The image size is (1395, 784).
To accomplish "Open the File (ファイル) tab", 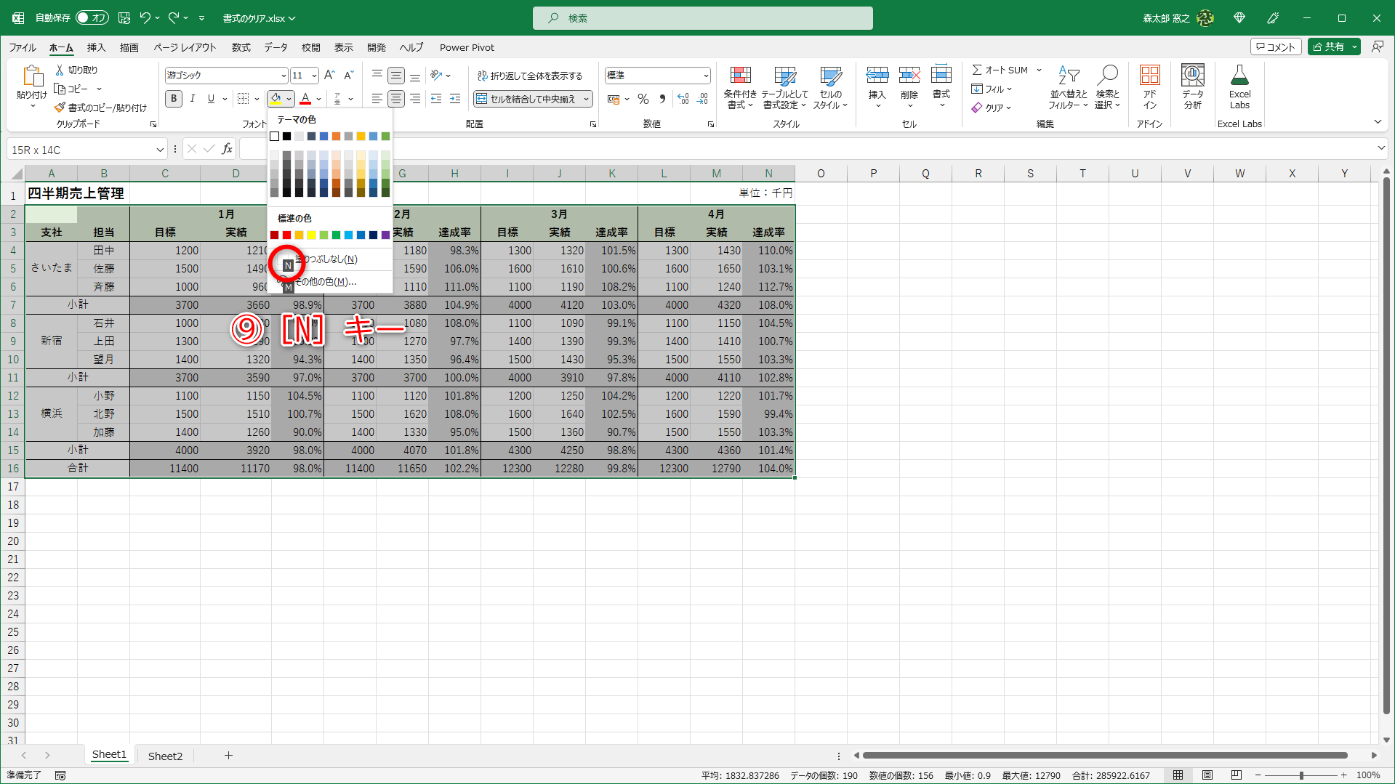I will [x=23, y=47].
